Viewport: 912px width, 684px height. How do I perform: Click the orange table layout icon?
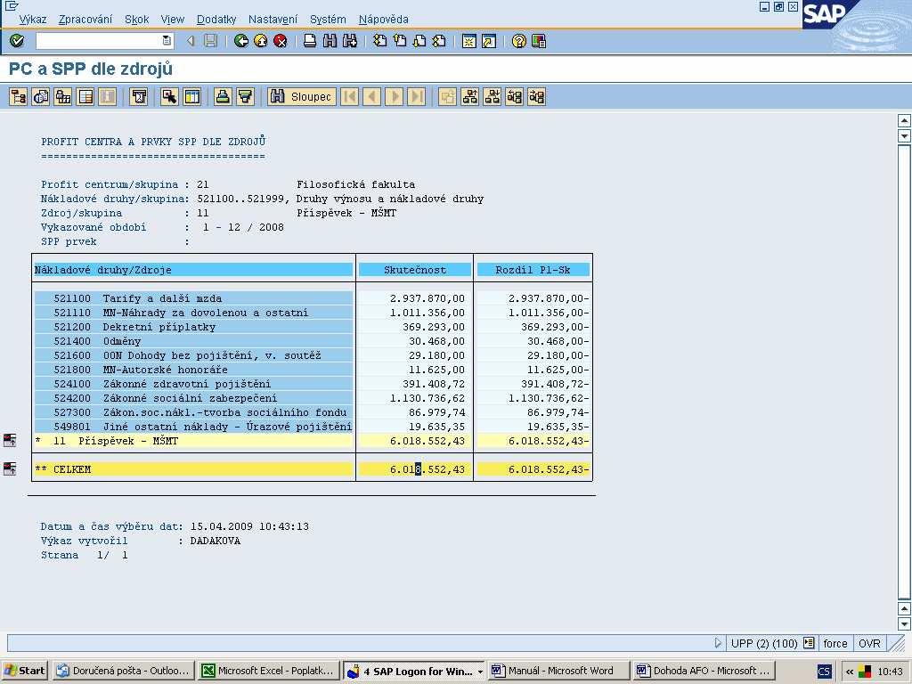(x=85, y=96)
